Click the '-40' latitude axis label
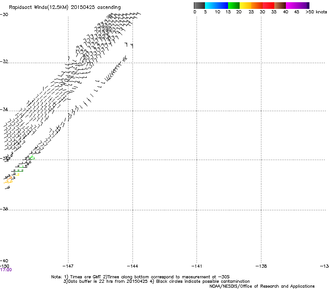Screen dimensions: 329x289 pyautogui.click(x=4, y=261)
